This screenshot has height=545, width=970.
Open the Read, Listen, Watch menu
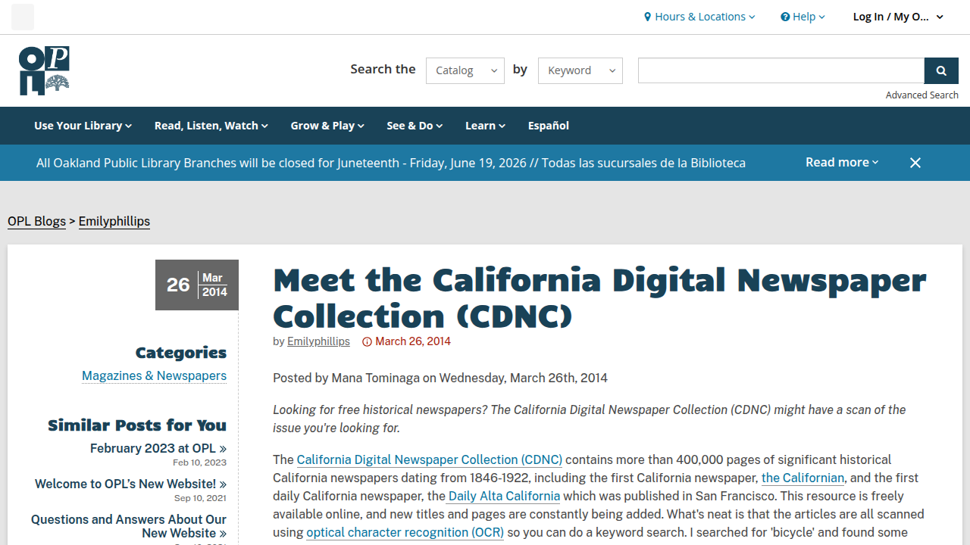(211, 126)
